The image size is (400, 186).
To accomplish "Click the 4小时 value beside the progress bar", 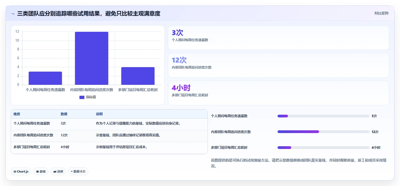I will 376,148.
